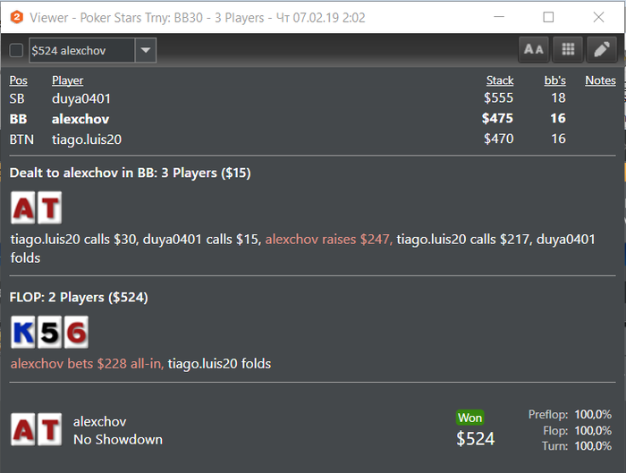Screen dimensions: 626x473
Task: Click the Notes column header
Action: click(x=600, y=80)
